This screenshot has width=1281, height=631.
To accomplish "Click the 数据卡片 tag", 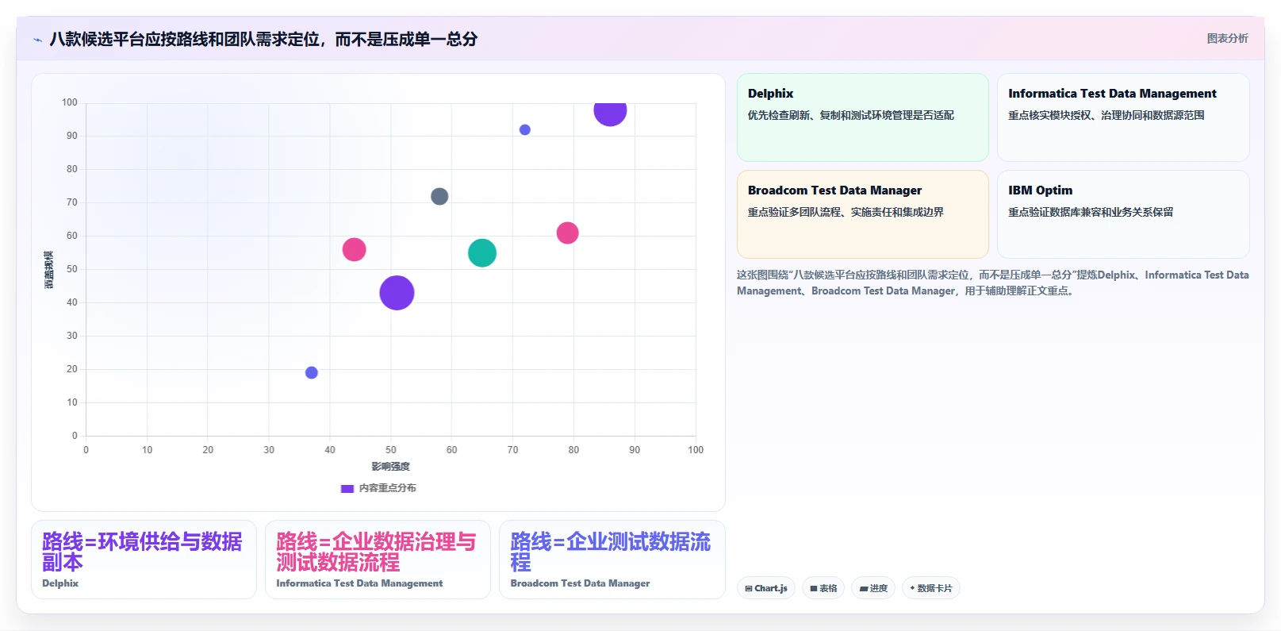I will coord(930,588).
